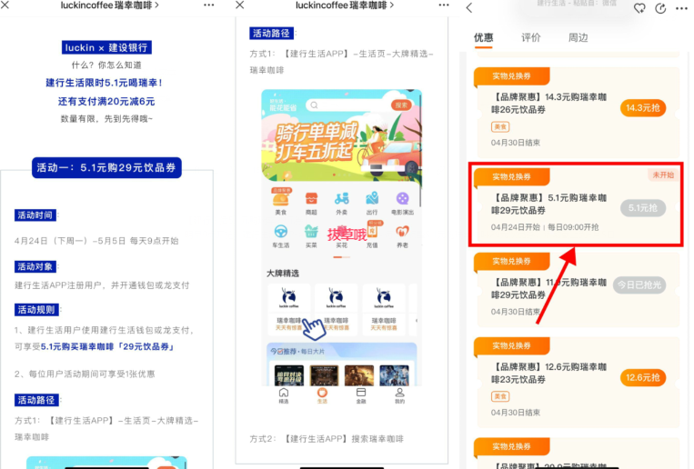694x469 pixels.
Task: Select the 活动时间 section label
Action: pyautogui.click(x=35, y=215)
